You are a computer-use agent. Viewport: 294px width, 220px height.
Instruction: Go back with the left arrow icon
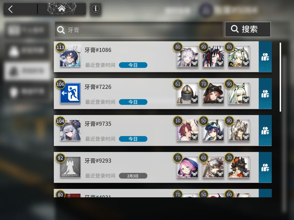pyautogui.click(x=11, y=9)
